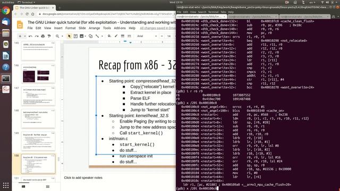The image size is (340, 191).
Task: Show Applications grid in the dock
Action: coord(6,185)
